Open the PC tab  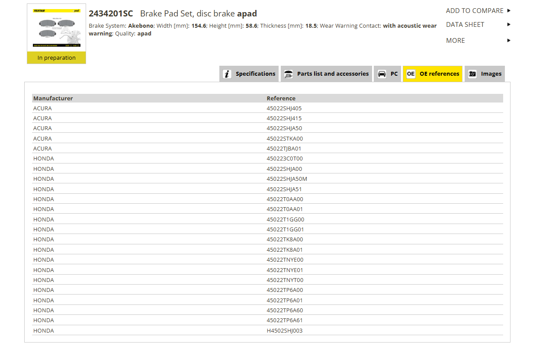coord(387,74)
